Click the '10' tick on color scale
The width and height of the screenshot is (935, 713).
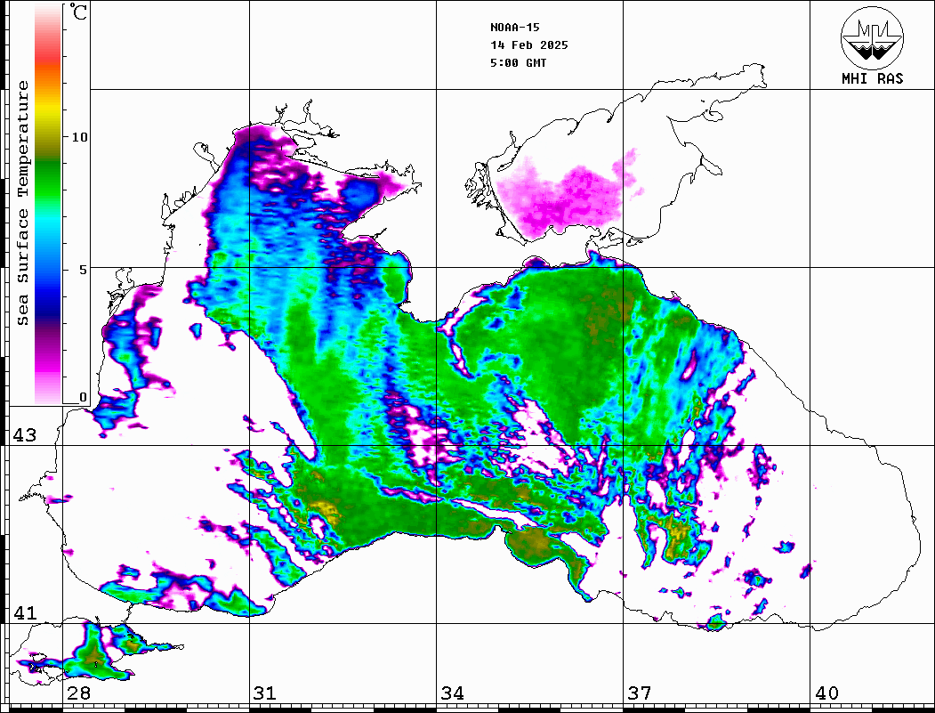(79, 137)
